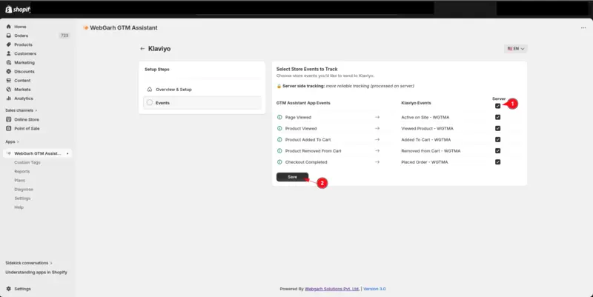Open the Version 3.0 link
This screenshot has height=297, width=593.
[x=374, y=289]
